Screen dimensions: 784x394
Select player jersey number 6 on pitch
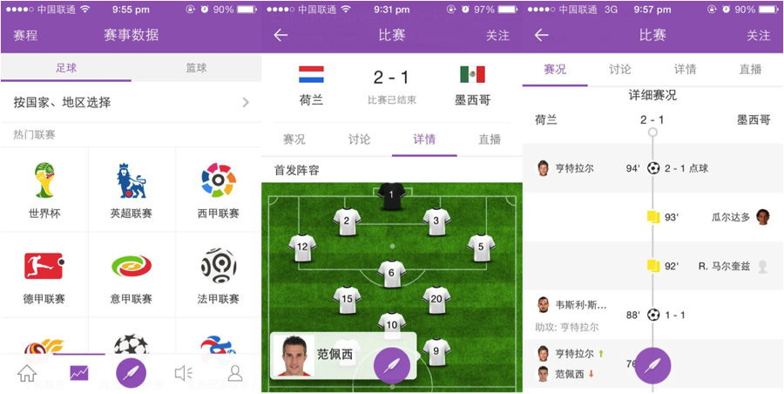[391, 274]
